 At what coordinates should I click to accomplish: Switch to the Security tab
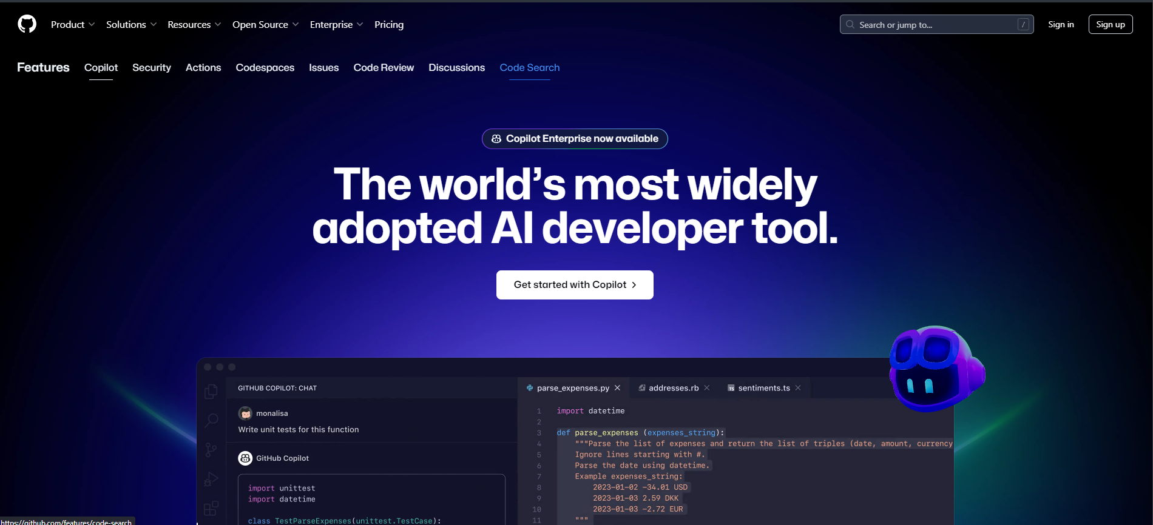[152, 67]
